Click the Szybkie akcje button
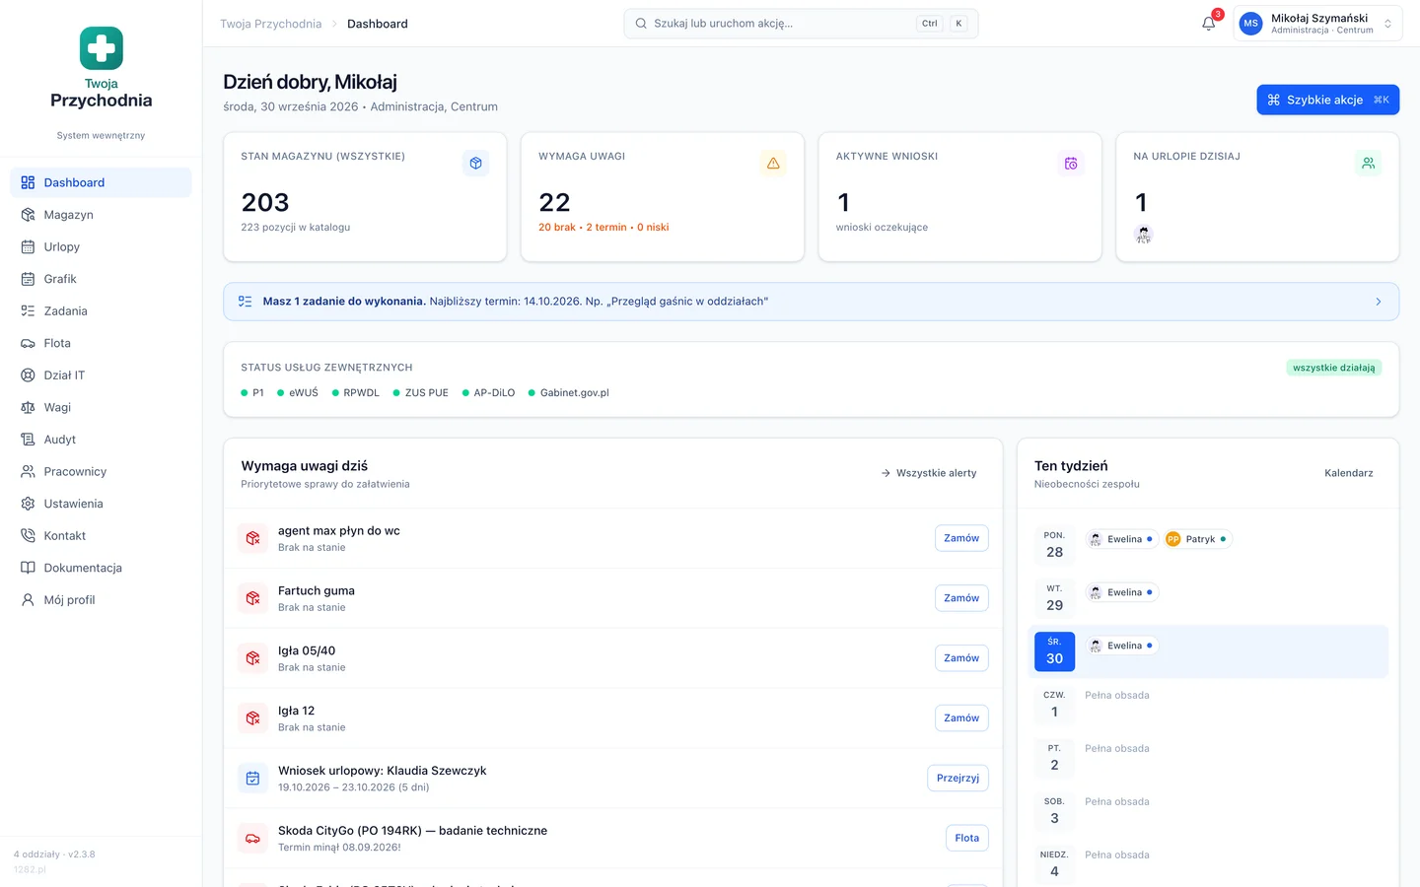The height and width of the screenshot is (887, 1420). (1327, 100)
